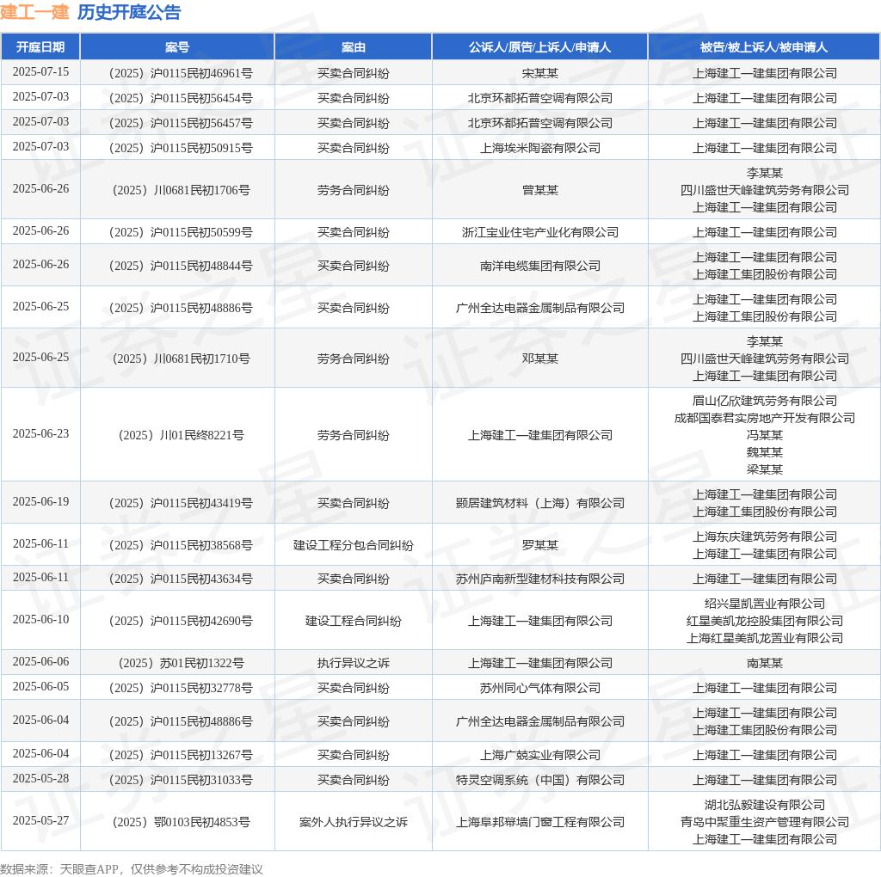Select date cell 2025-06-25 for 邓某某 row
881x877 pixels.
40,357
